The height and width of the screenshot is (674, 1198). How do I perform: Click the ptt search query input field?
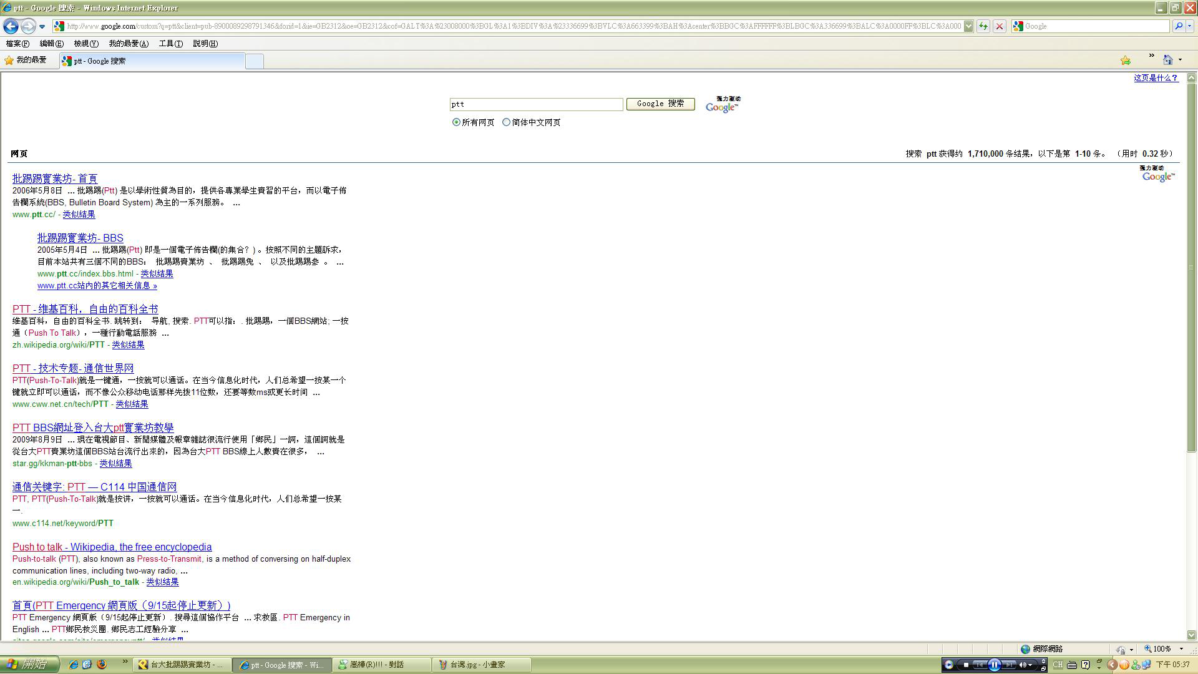[535, 104]
